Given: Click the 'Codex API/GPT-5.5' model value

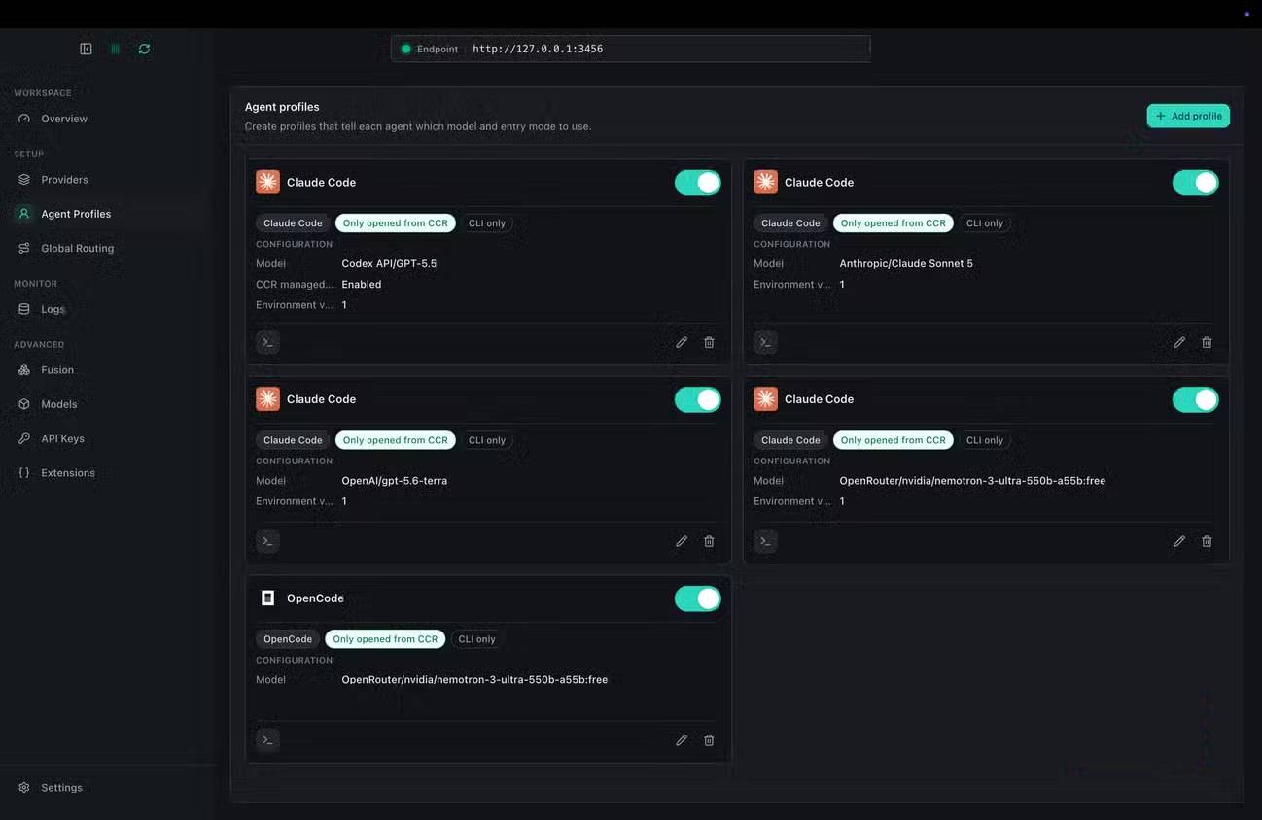Looking at the screenshot, I should click(389, 263).
